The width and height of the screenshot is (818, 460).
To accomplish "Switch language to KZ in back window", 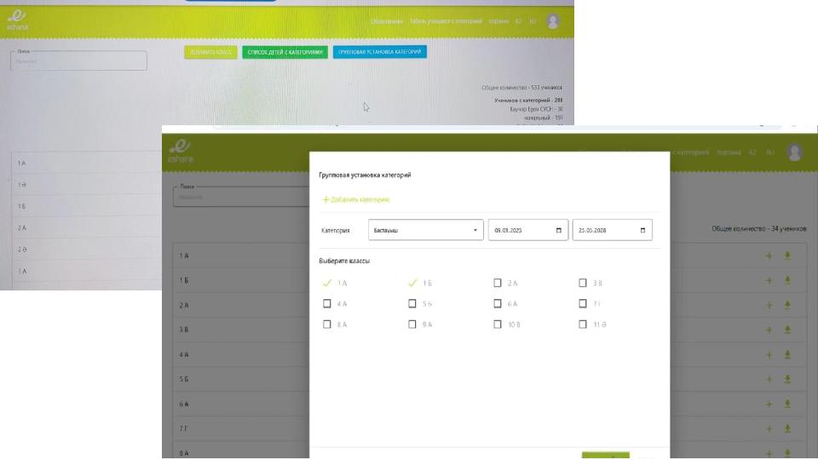I will point(518,21).
